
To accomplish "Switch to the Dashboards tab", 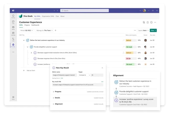I will [x=35, y=25].
